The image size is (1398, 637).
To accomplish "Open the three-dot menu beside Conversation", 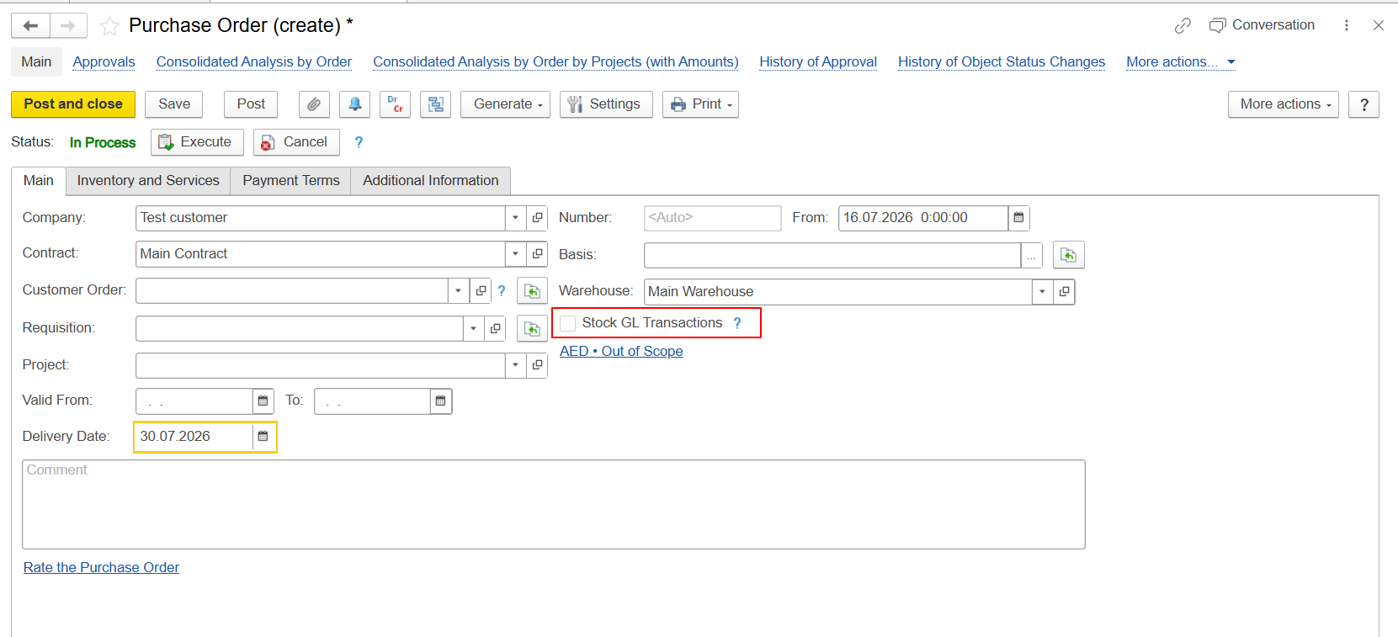I will coord(1347,25).
